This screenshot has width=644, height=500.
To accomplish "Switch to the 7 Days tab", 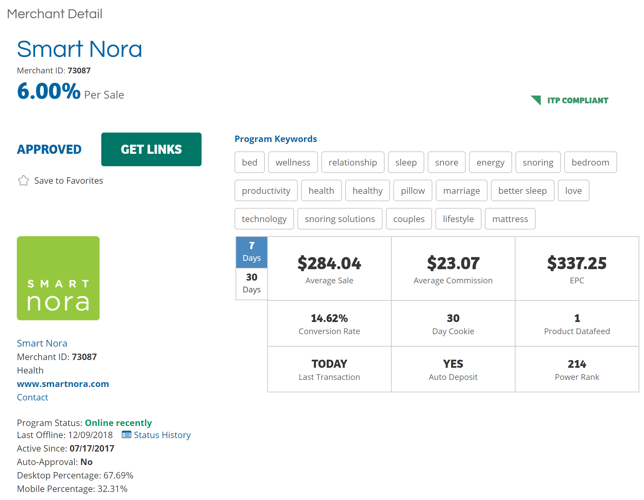I will 252,252.
